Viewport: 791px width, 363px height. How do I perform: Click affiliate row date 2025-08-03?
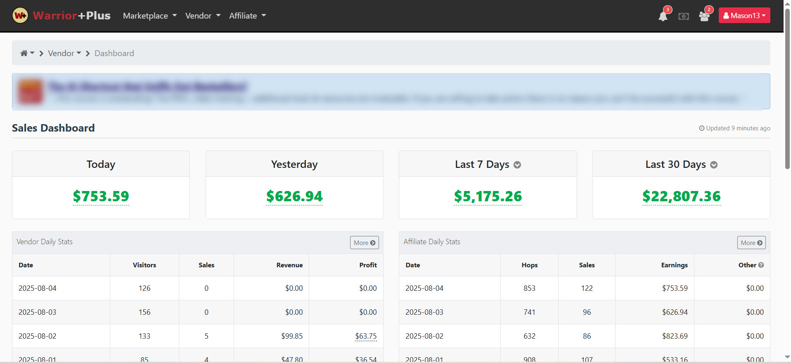click(424, 312)
